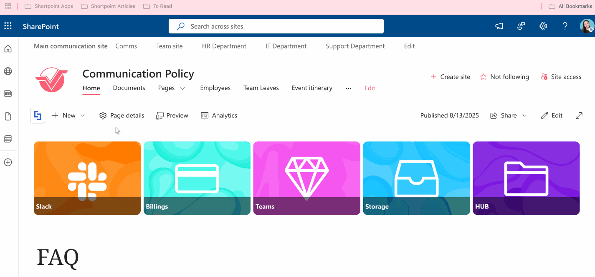Image resolution: width=595 pixels, height=277 pixels.
Task: Open the Shortpoint Articles bookmark folder
Action: point(108,6)
